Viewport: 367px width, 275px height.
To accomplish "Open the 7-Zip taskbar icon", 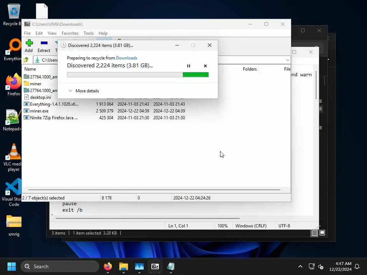I will click(155, 266).
